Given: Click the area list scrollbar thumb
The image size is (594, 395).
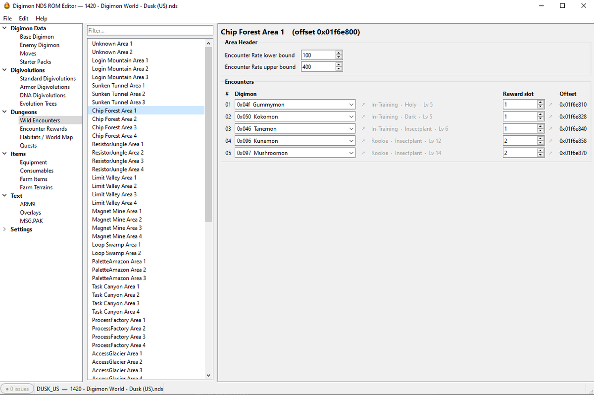Looking at the screenshot, I should (x=208, y=134).
